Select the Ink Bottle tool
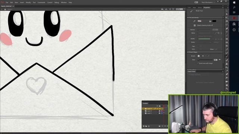 click(227, 67)
